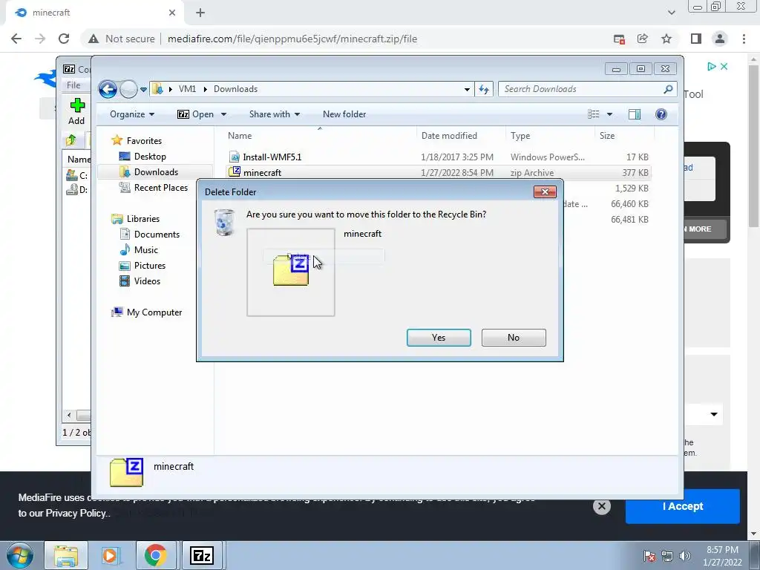The width and height of the screenshot is (760, 570).
Task: Open File menu in 7-Zip window
Action: click(73, 85)
